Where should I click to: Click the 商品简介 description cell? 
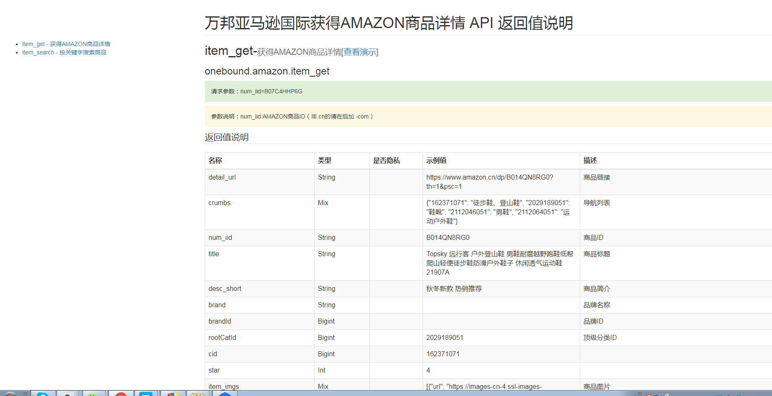[x=676, y=289]
